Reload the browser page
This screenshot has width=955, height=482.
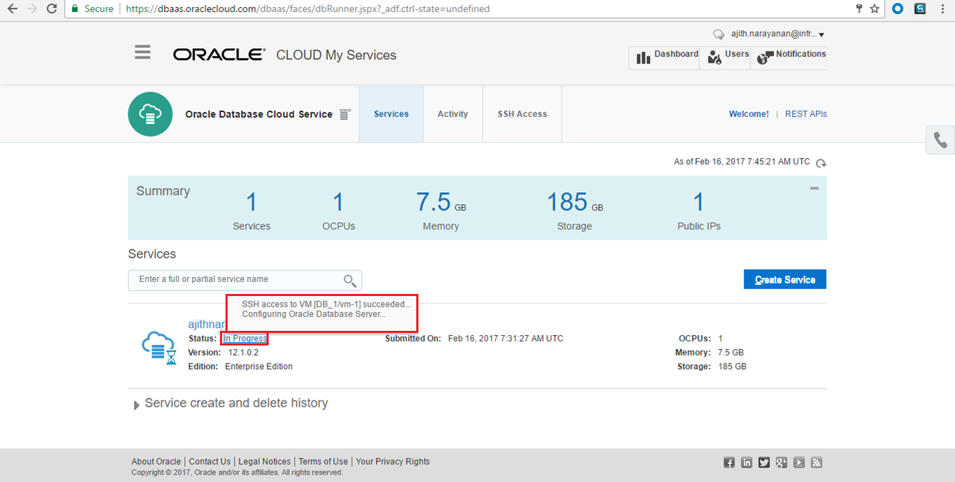(x=52, y=9)
